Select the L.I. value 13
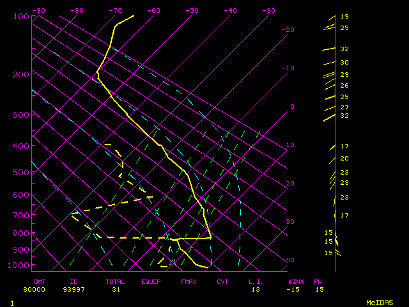 (256, 290)
